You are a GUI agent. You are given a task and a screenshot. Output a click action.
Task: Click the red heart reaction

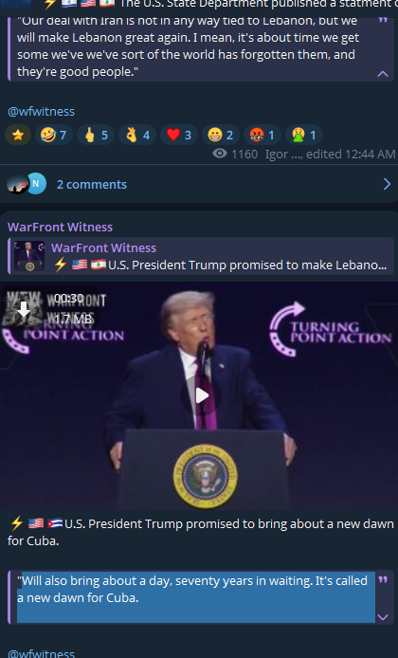179,136
